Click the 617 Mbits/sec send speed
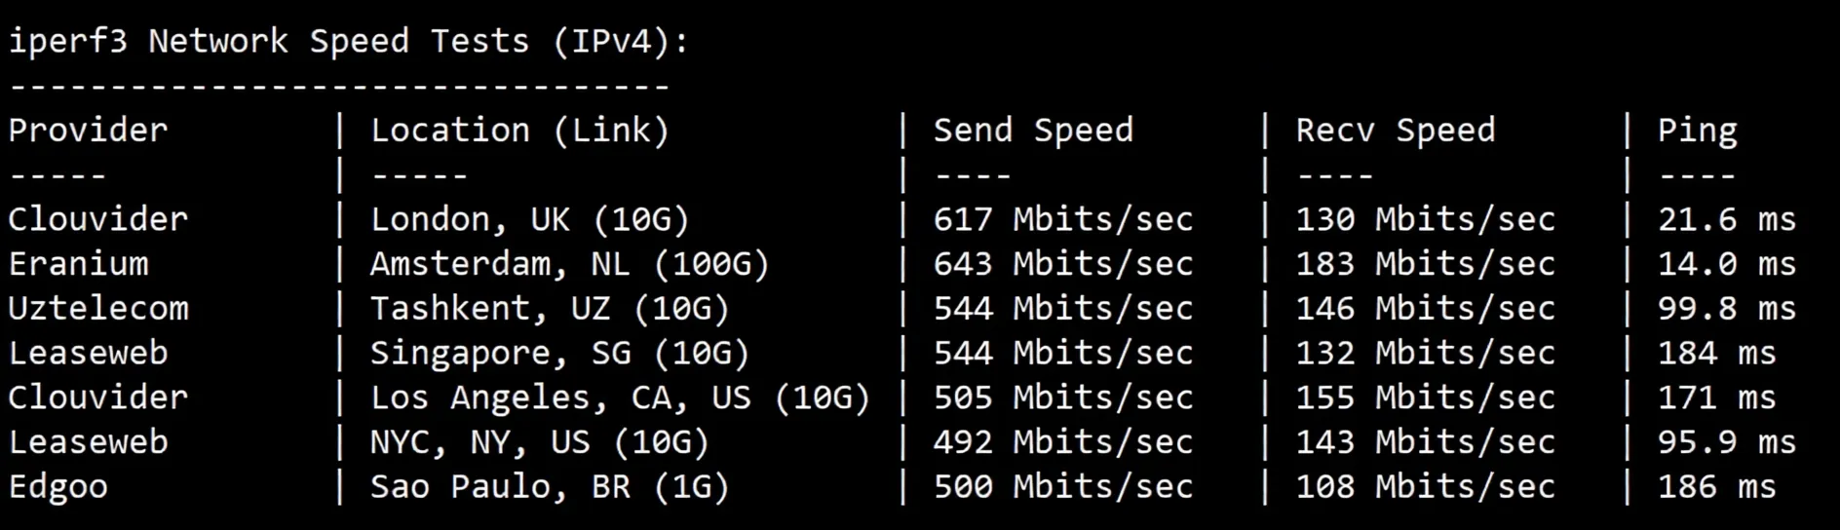Viewport: 1840px width, 530px height. tap(1062, 220)
